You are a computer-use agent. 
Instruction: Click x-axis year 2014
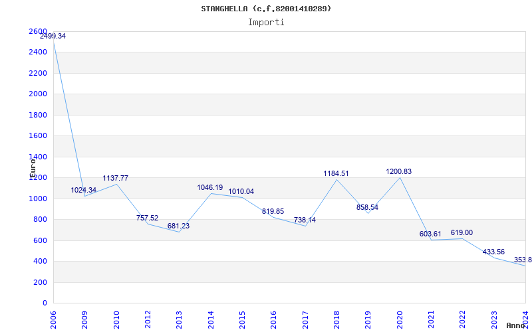[211, 319]
